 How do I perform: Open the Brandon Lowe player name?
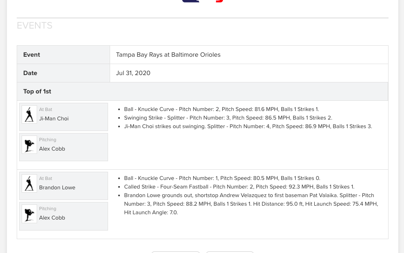point(57,188)
